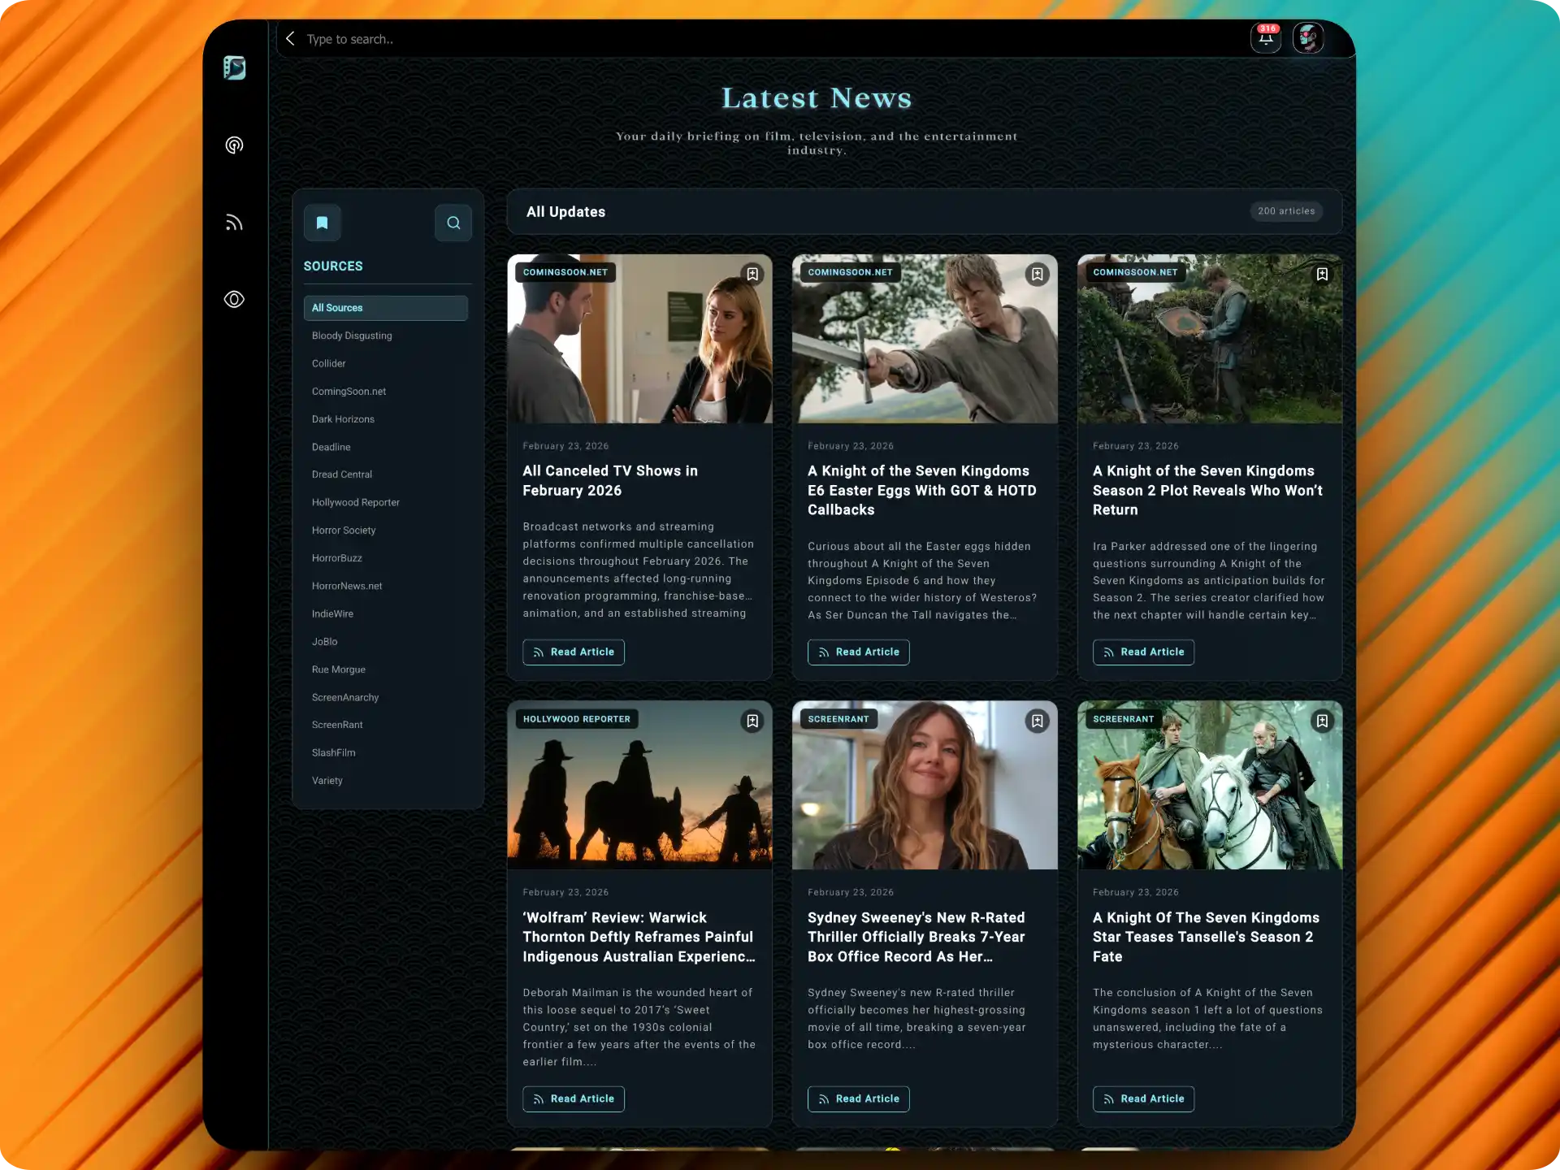Click the back chevron beside the search bar
1560x1170 pixels.
(x=290, y=38)
